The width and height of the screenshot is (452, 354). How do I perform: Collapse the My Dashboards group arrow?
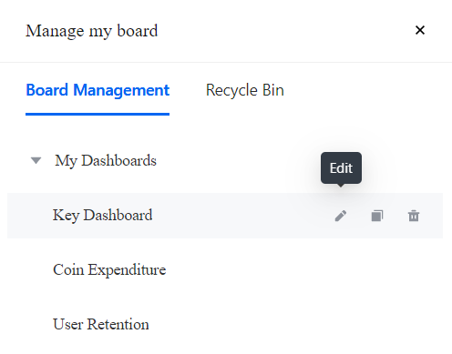[x=36, y=160]
